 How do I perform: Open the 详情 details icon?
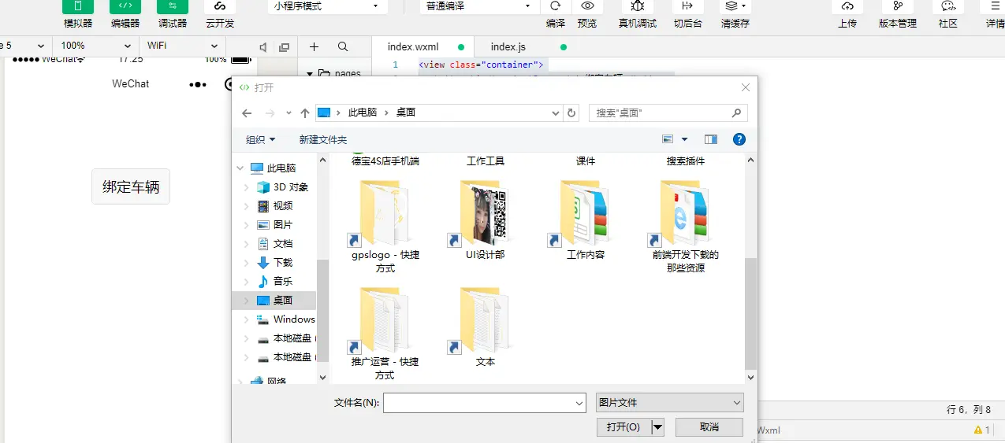tap(996, 6)
